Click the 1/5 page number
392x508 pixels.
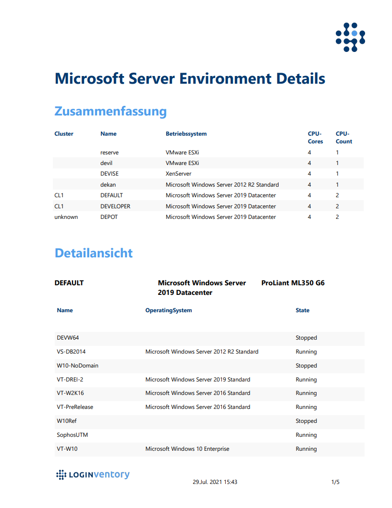tap(335, 483)
